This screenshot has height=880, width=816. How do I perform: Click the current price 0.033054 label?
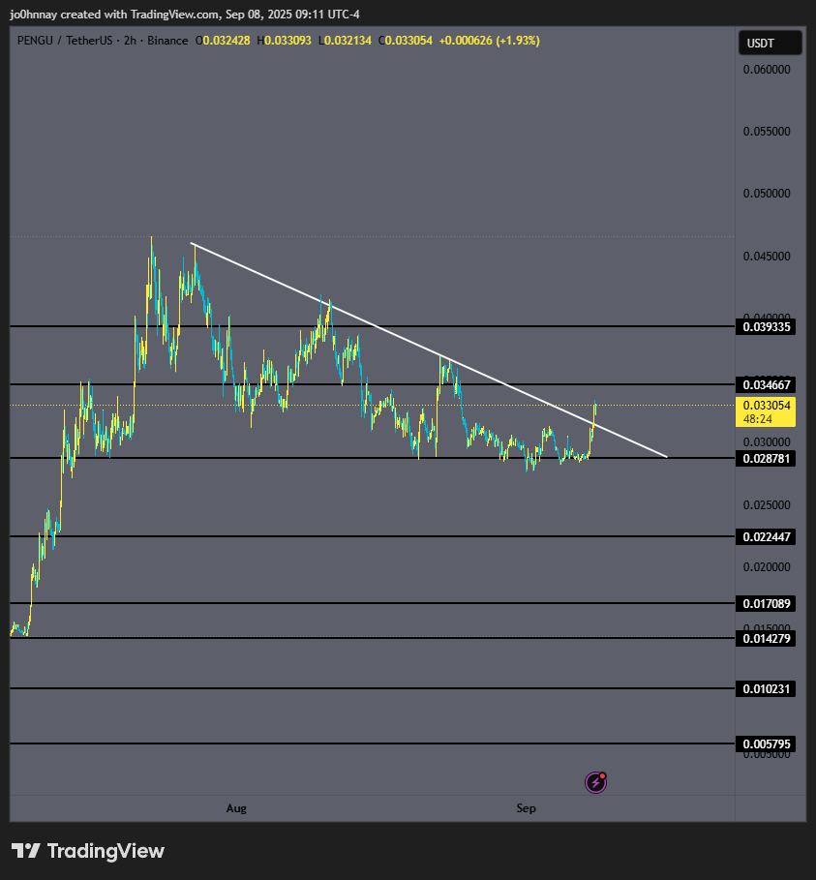tap(766, 412)
